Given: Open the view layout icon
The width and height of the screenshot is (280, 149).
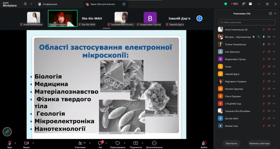Looking at the screenshot, I should point(250,4).
